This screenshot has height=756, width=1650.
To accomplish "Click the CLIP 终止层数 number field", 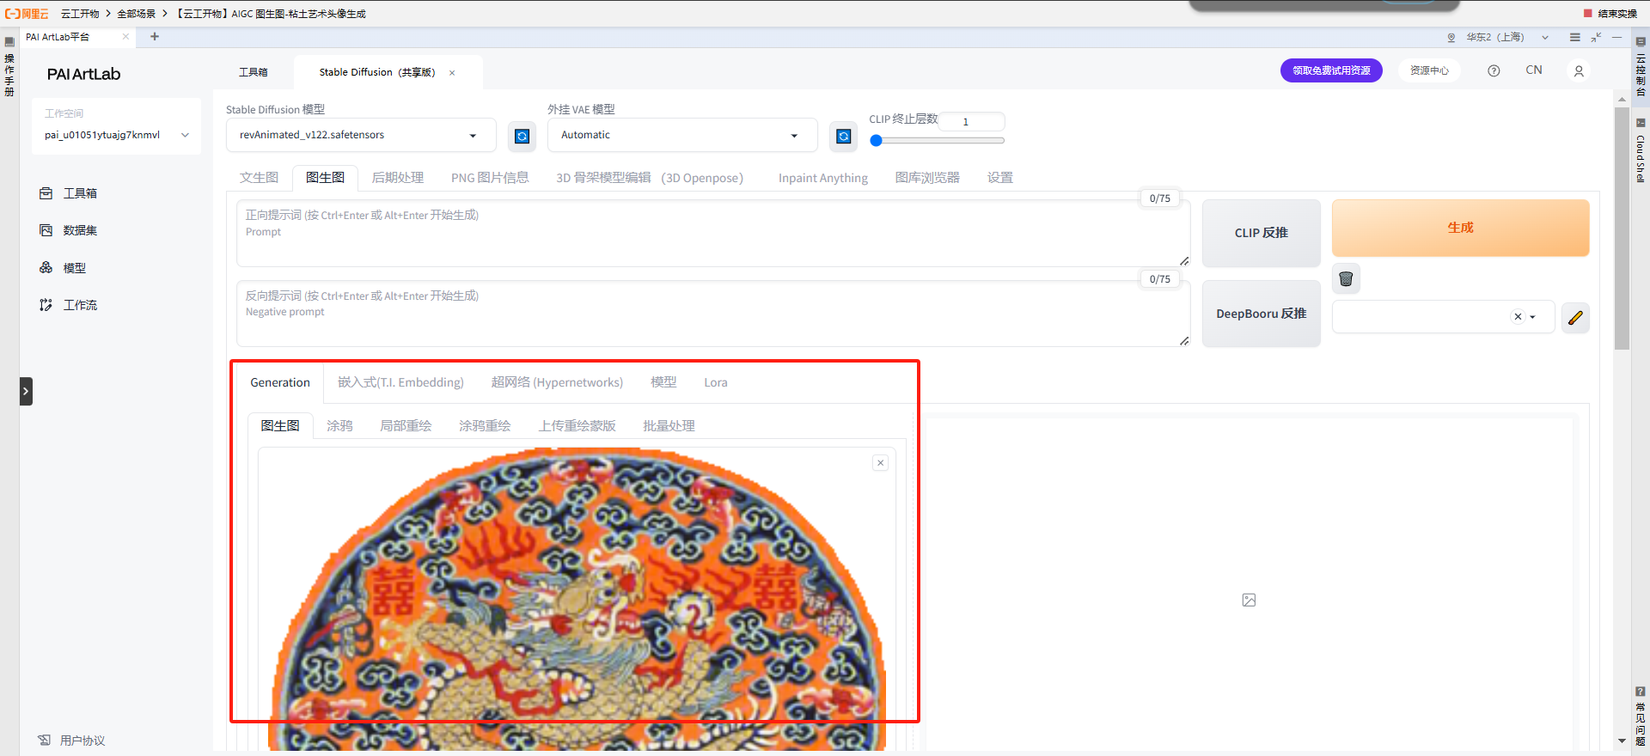I will pos(971,121).
